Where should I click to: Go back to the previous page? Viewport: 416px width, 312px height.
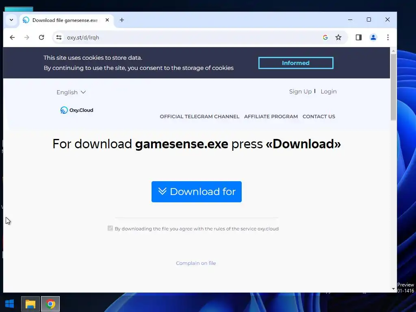coord(12,37)
